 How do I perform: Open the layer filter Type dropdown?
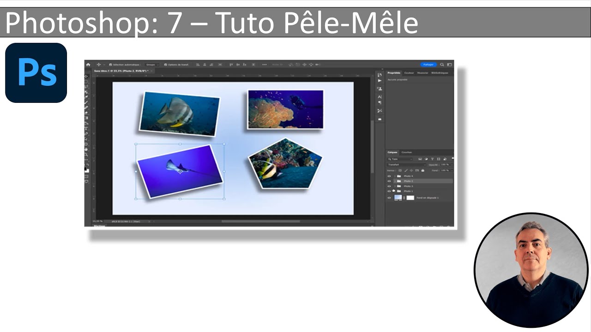(400, 159)
